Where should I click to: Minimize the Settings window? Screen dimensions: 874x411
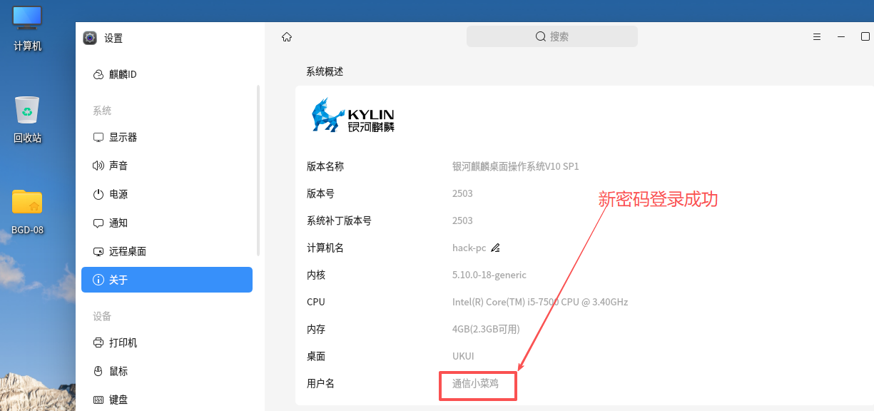(x=841, y=37)
